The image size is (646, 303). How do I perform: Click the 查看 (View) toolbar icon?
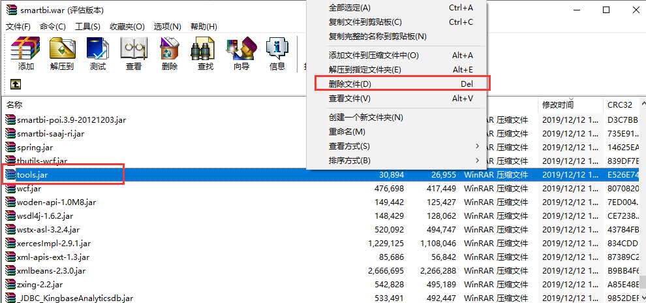click(x=134, y=48)
